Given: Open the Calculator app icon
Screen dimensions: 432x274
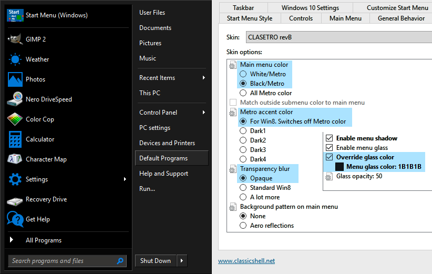Looking at the screenshot, I should tap(15, 139).
